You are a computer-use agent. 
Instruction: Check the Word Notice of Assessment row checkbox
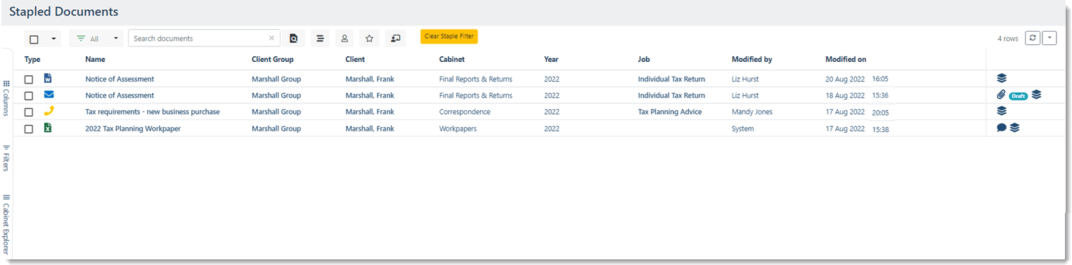tap(29, 79)
